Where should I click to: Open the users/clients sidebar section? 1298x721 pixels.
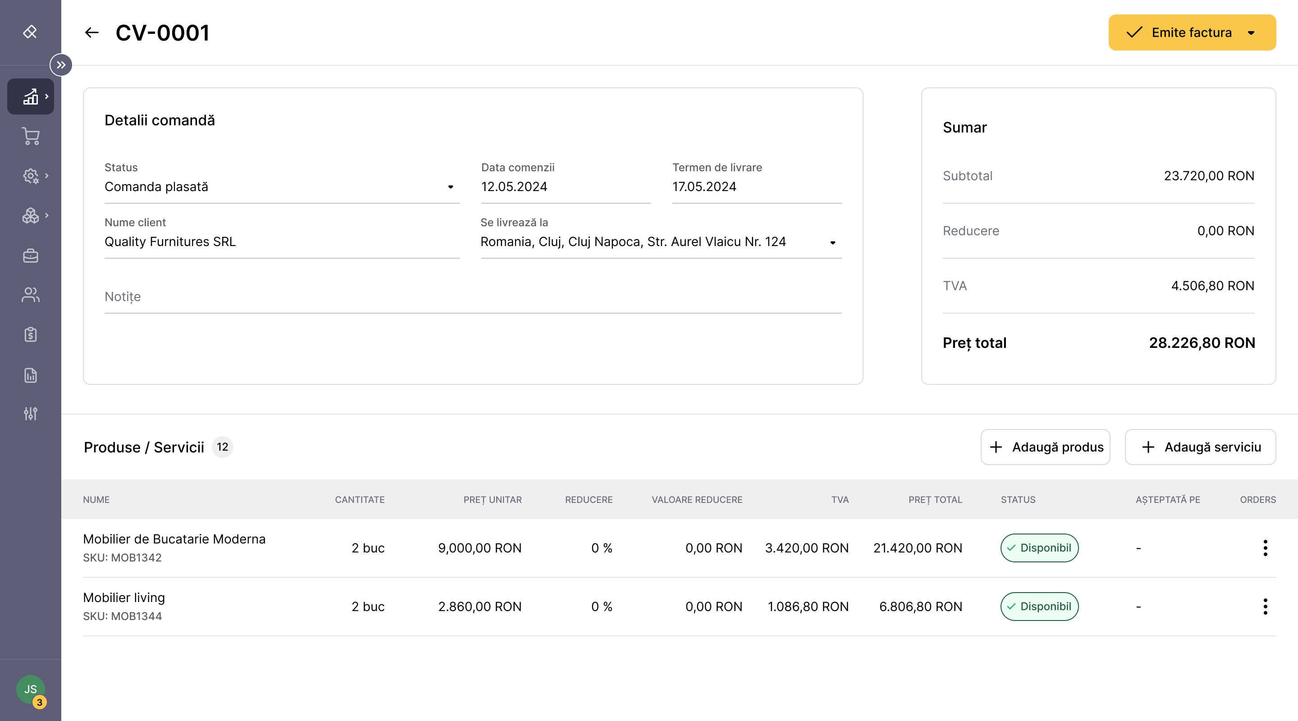coord(30,295)
